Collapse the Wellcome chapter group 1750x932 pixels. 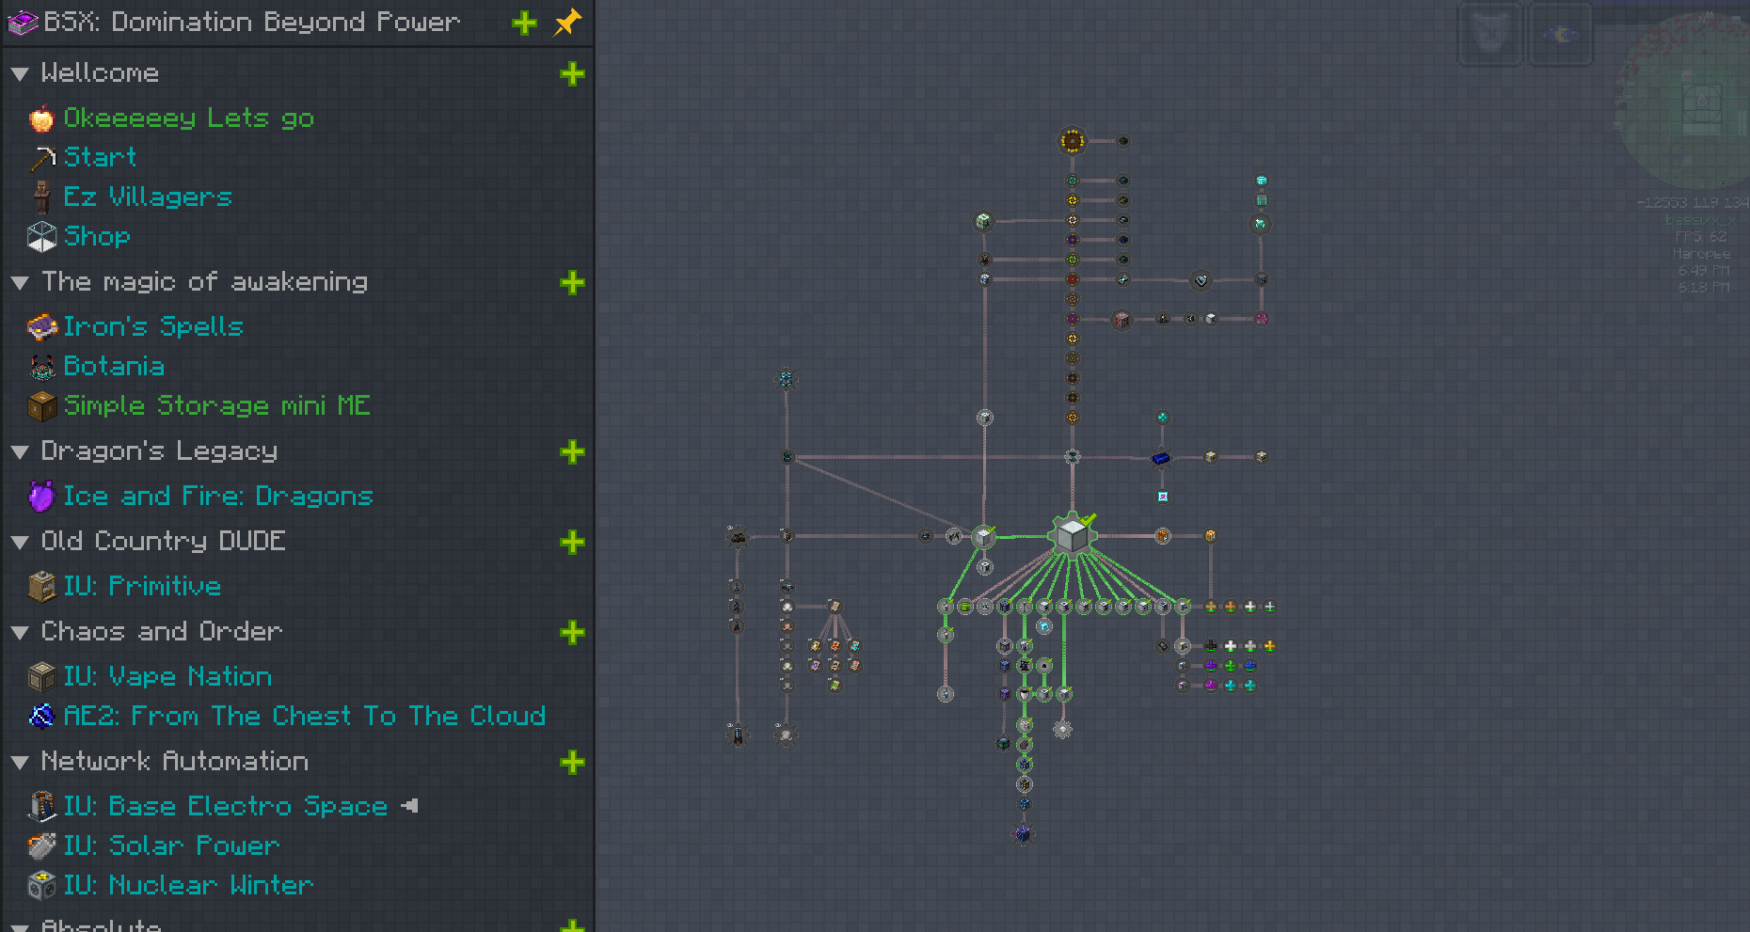tap(20, 73)
